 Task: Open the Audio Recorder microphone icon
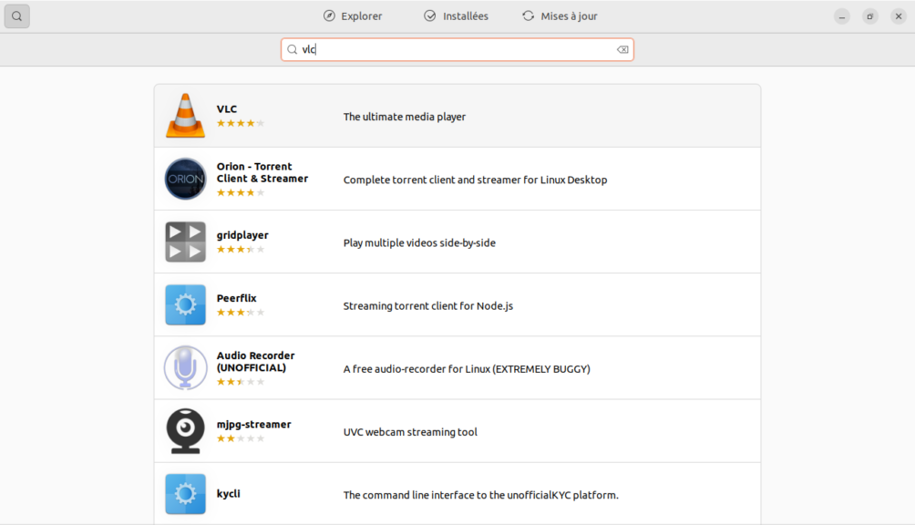[x=186, y=367]
